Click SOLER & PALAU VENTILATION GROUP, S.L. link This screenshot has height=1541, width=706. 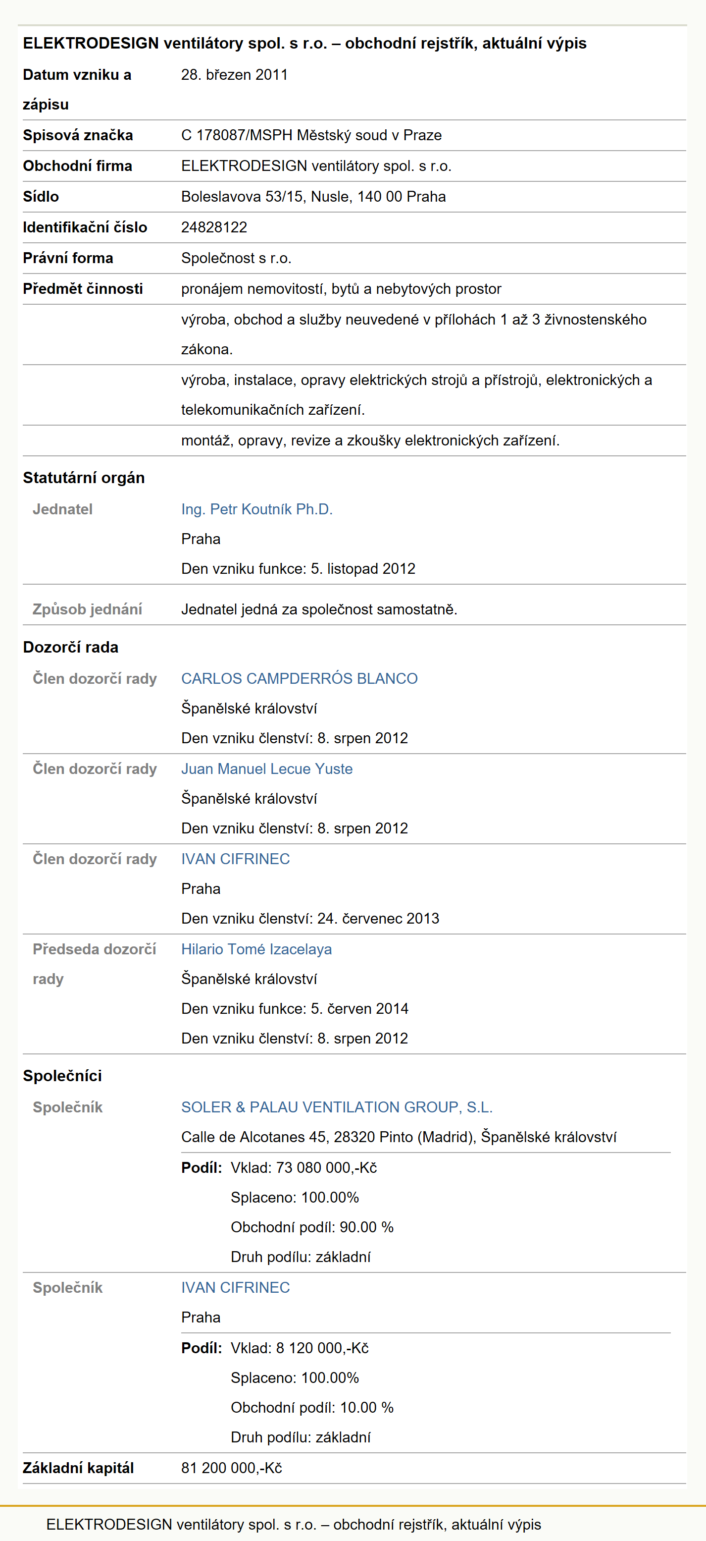(337, 1107)
